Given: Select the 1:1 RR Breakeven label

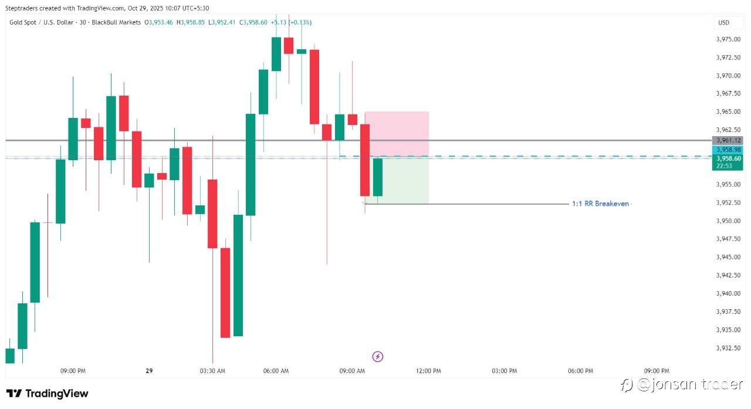Looking at the screenshot, I should coord(600,204).
